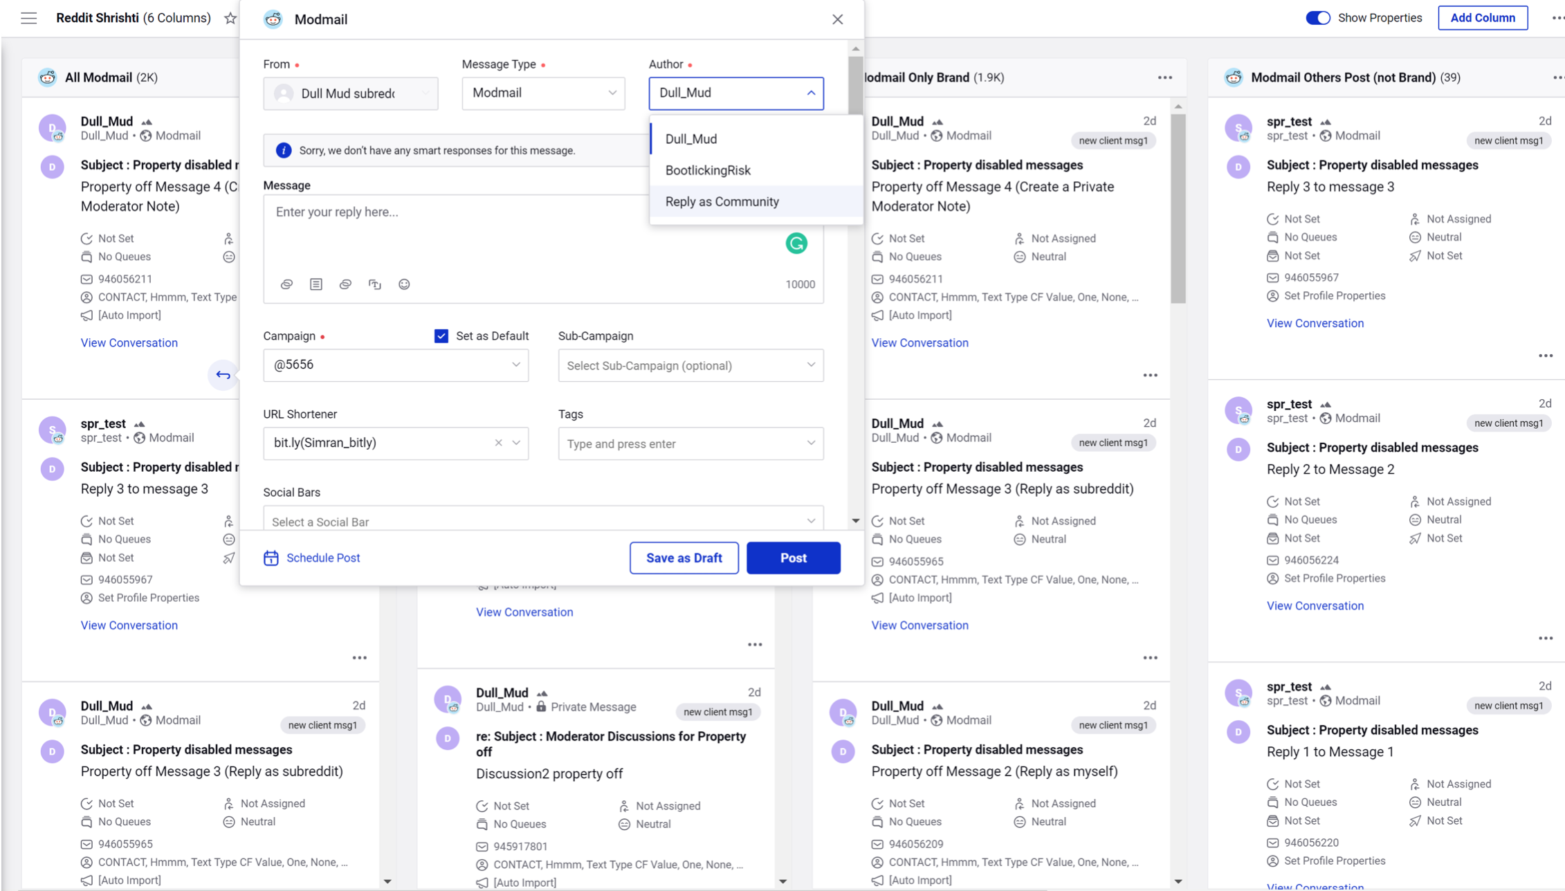Click the info icon in smart responses notice

pos(284,150)
